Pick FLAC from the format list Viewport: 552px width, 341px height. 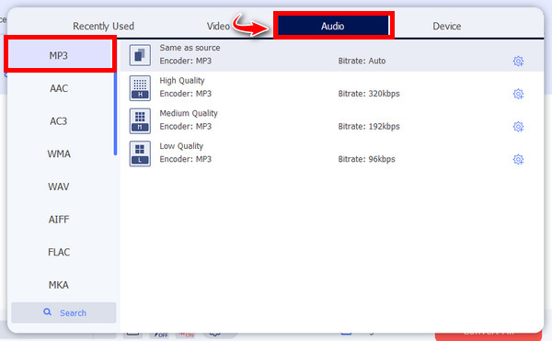(59, 252)
